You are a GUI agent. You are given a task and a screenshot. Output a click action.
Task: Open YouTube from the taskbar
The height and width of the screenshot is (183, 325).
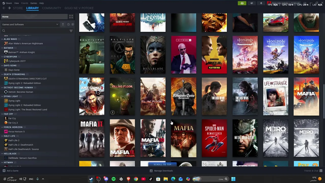coord(143,179)
